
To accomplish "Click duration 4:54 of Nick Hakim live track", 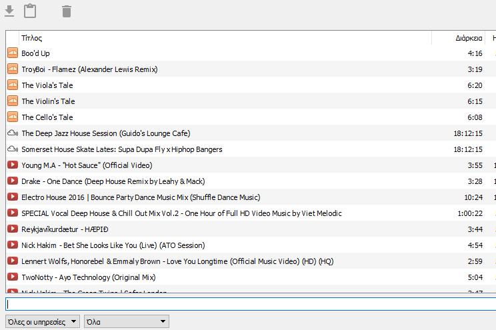I will [x=475, y=245].
